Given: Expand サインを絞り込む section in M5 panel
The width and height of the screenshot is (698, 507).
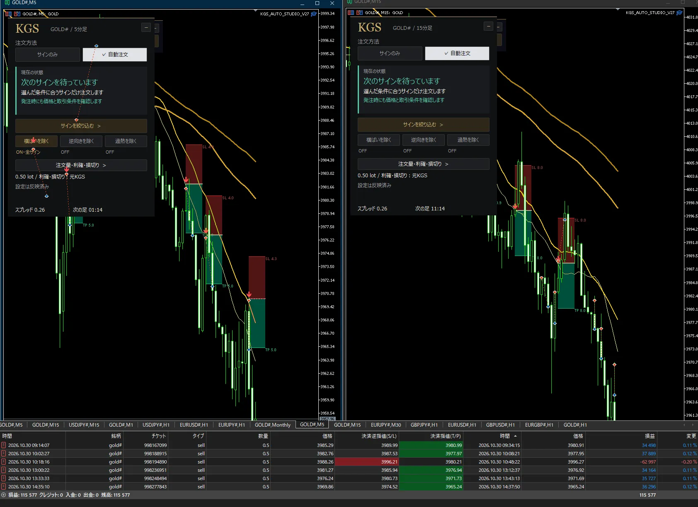Looking at the screenshot, I should pyautogui.click(x=81, y=126).
